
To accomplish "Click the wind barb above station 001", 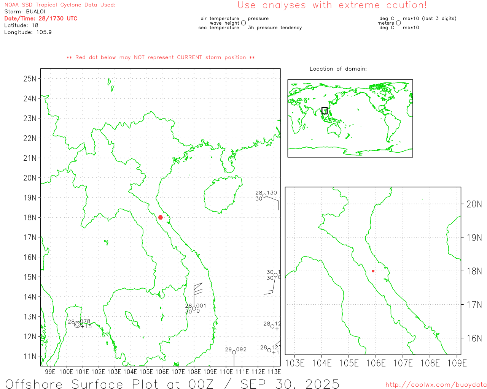I will pos(197,289).
